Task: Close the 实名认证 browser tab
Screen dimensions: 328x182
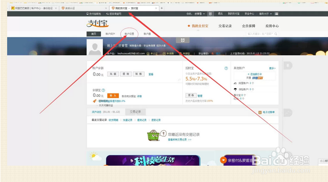Action: tap(106, 8)
